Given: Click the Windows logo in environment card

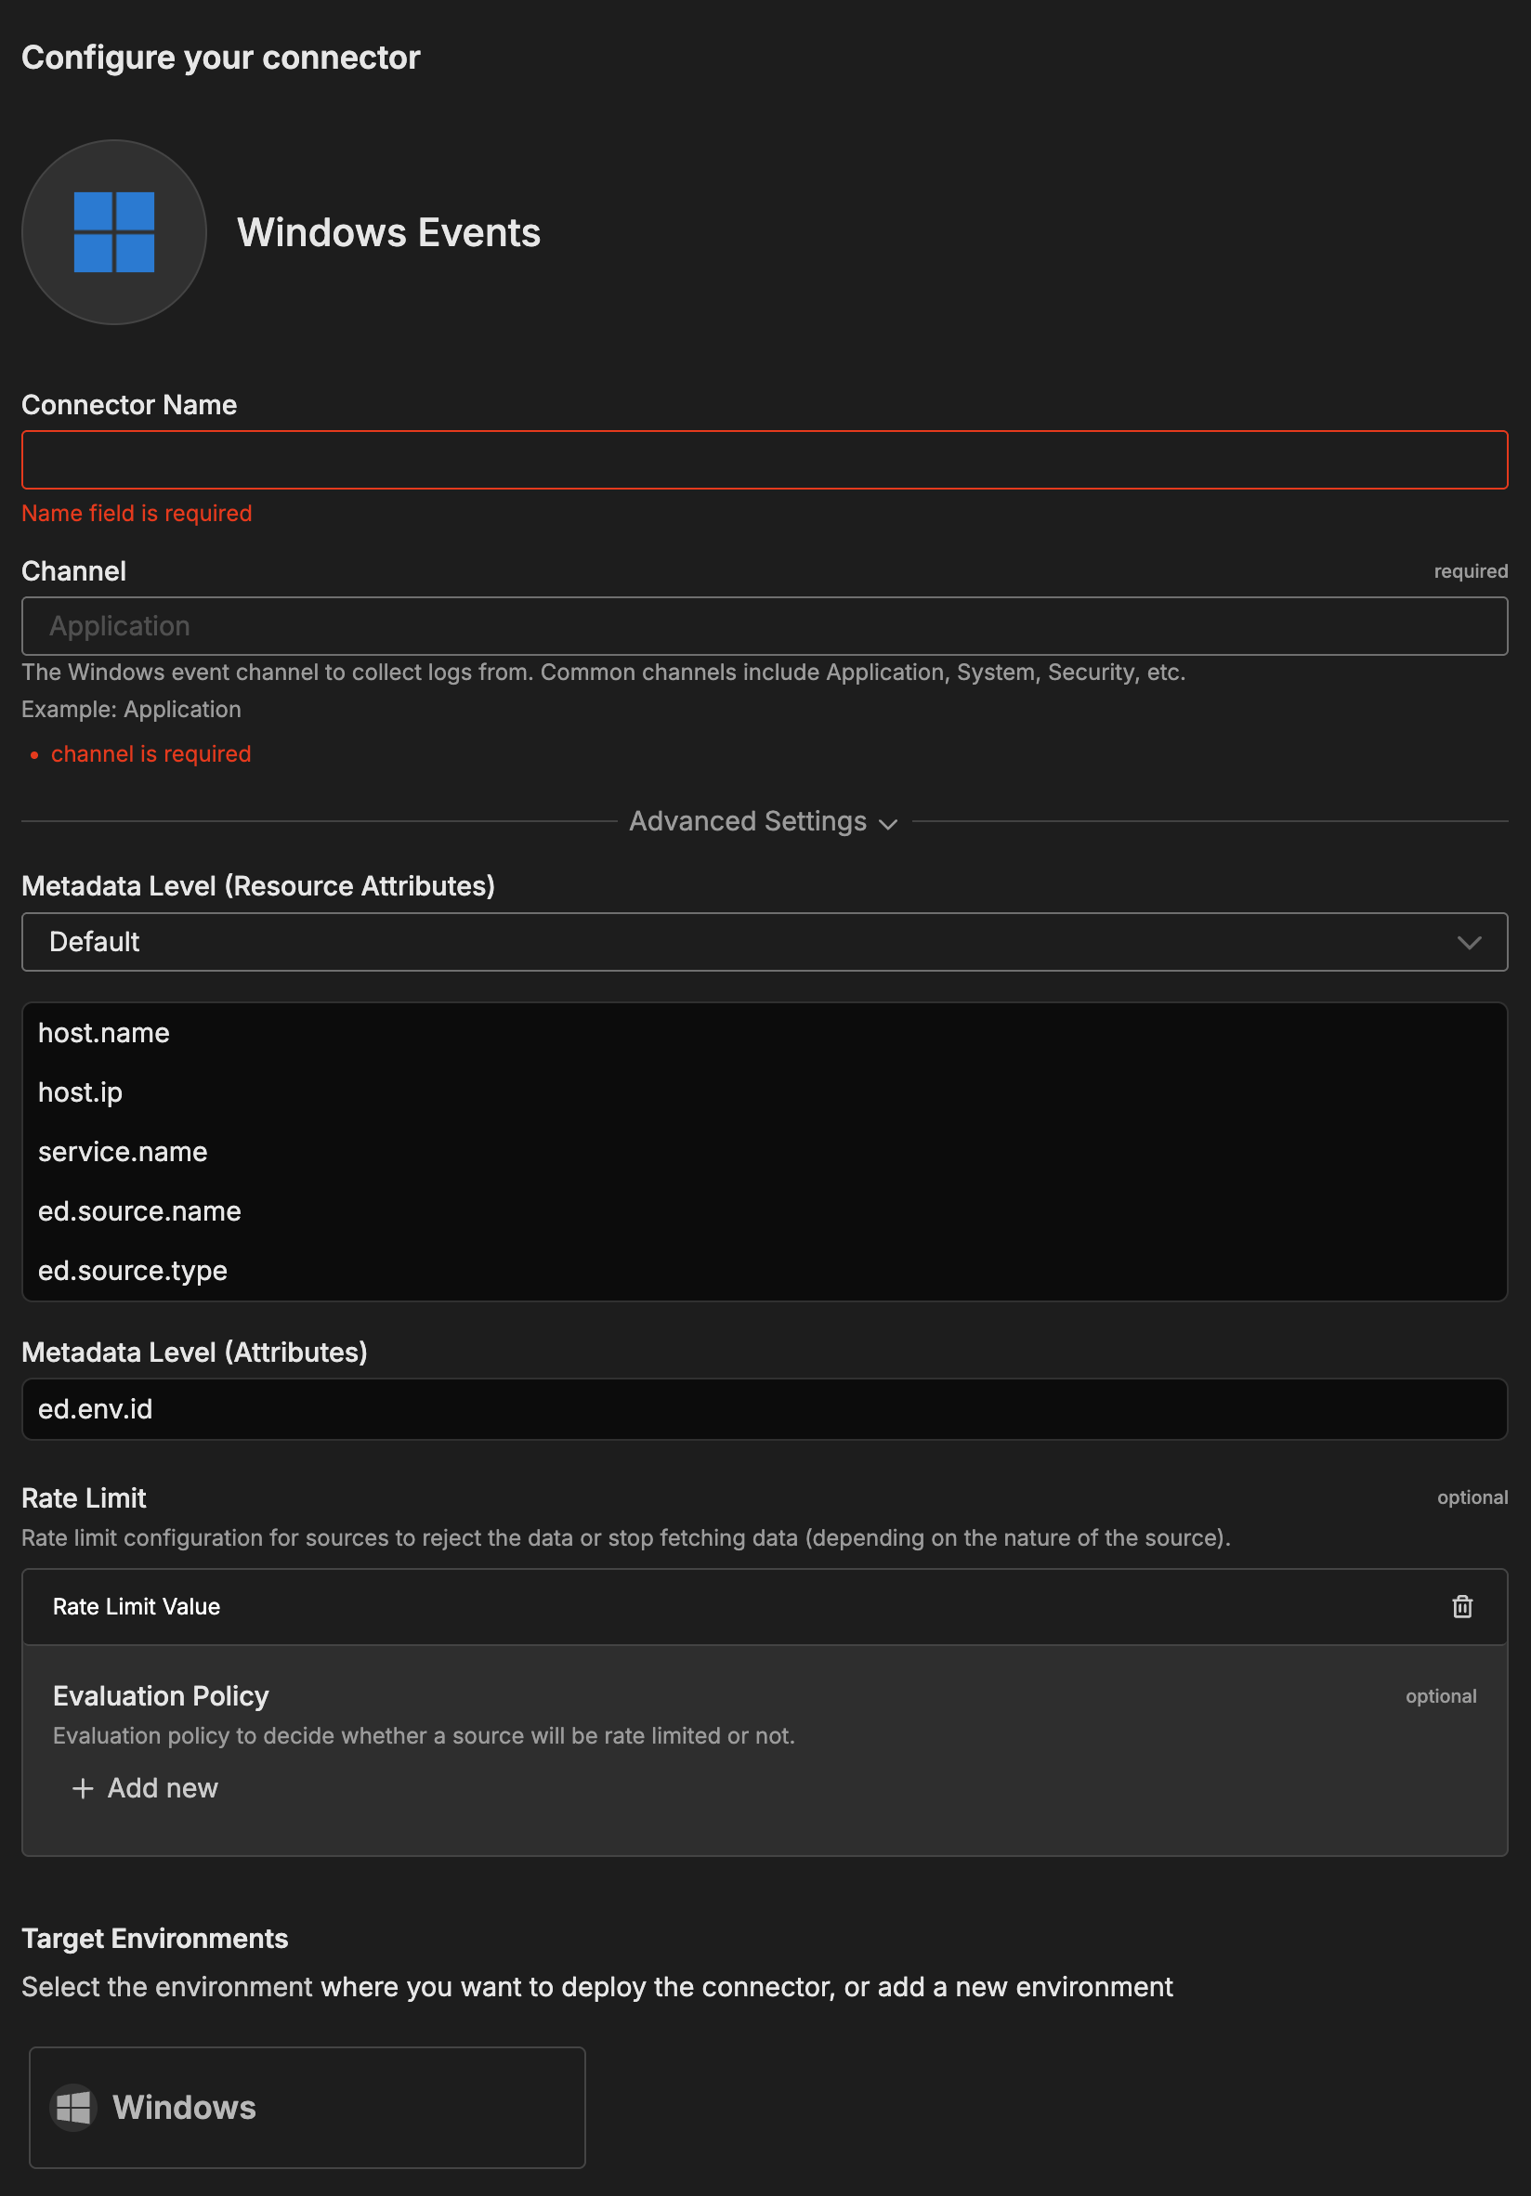Looking at the screenshot, I should click(x=73, y=2107).
